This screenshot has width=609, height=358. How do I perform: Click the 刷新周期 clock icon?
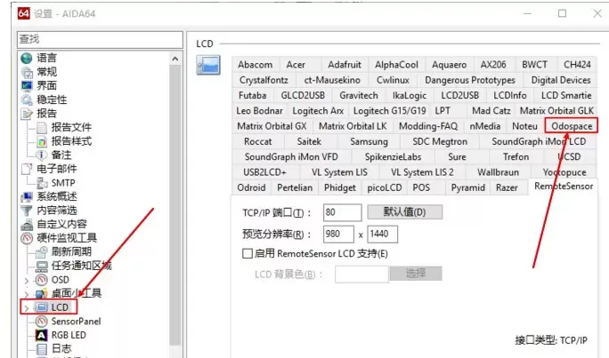tap(42, 251)
